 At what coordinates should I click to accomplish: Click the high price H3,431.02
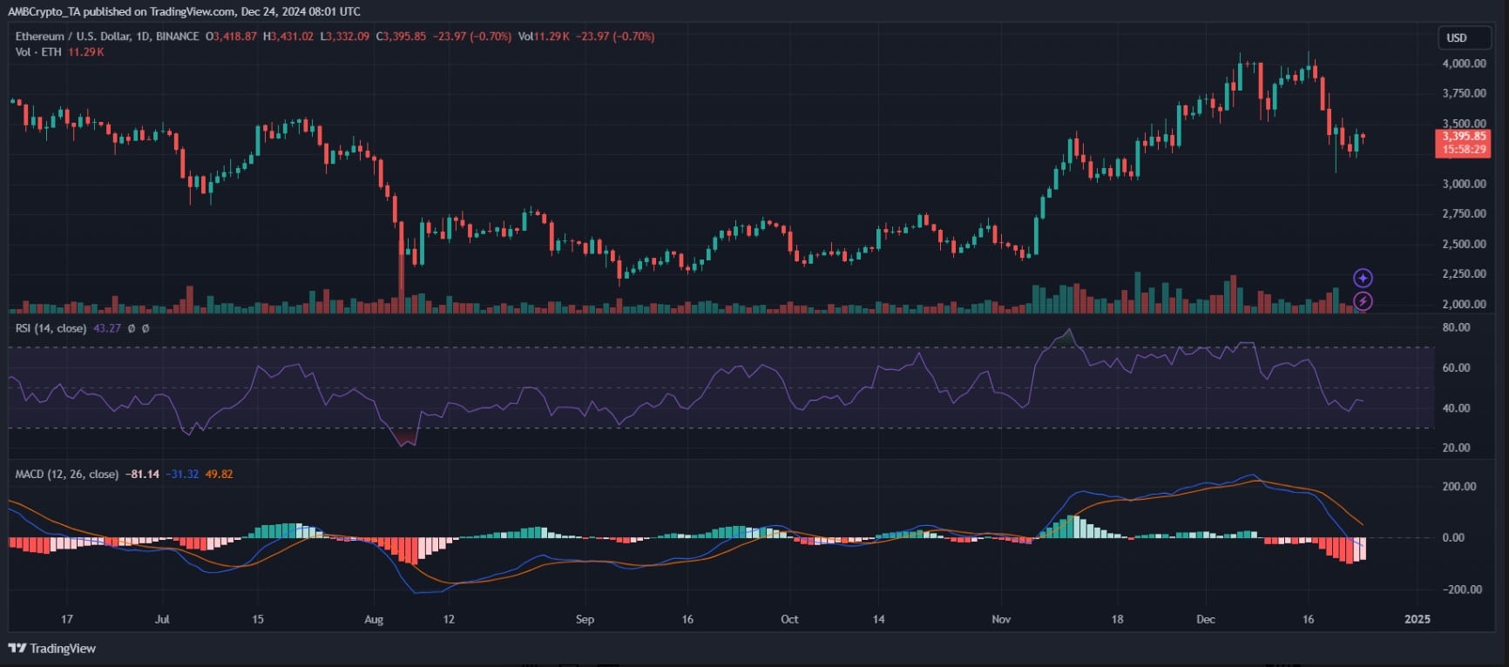pos(288,37)
